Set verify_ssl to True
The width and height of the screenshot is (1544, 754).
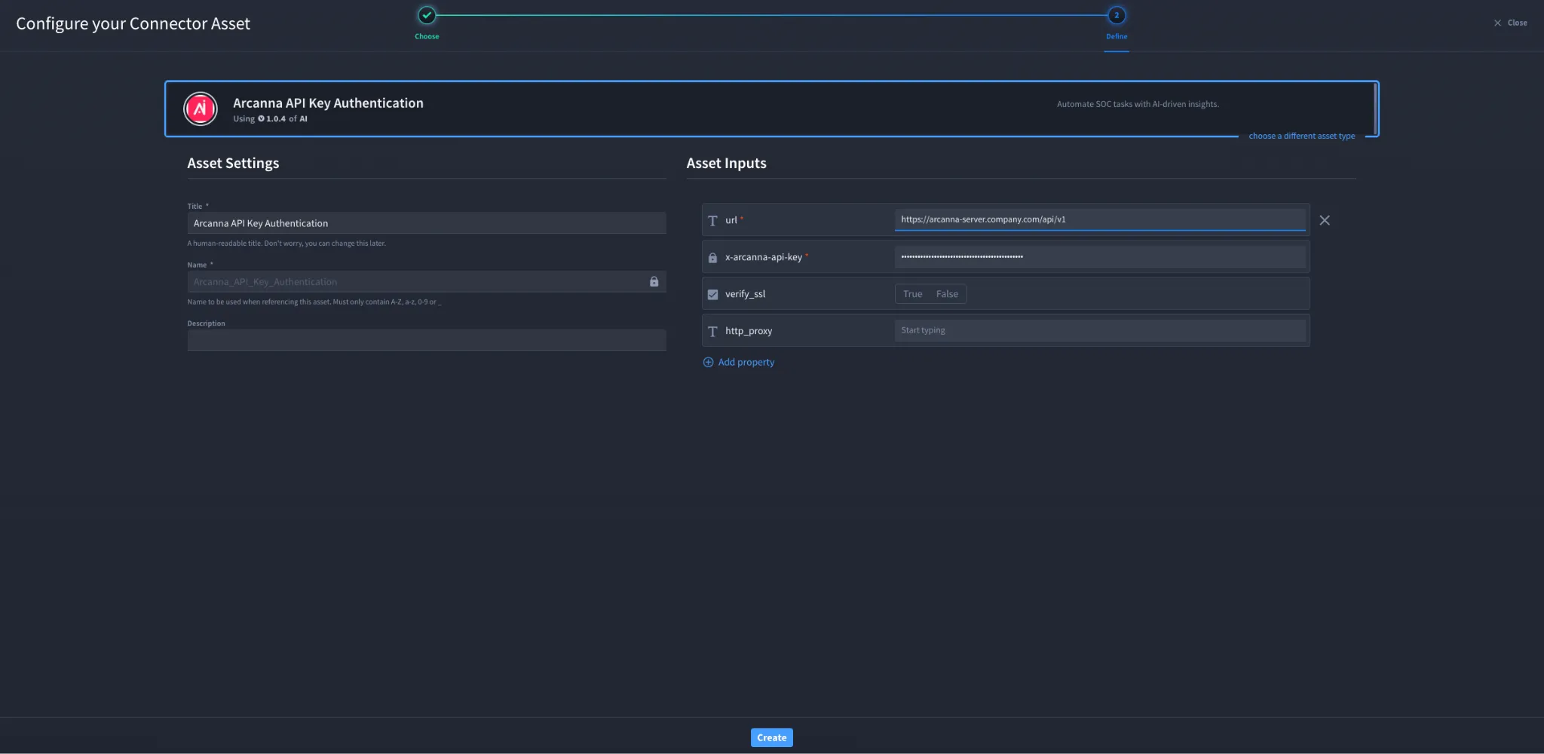point(912,294)
